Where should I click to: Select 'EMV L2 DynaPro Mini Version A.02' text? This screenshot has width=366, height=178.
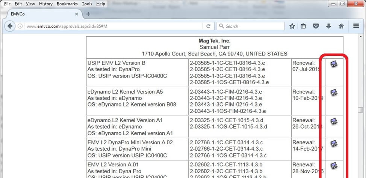130,142
